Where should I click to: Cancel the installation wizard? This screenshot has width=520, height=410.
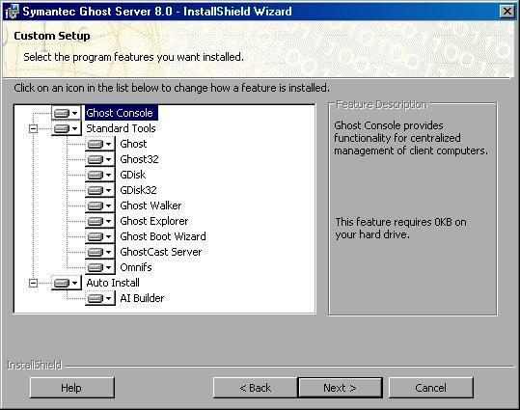(431, 388)
